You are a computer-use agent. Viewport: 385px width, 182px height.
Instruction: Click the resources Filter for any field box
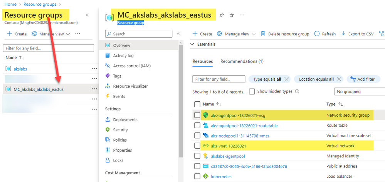[219, 79]
